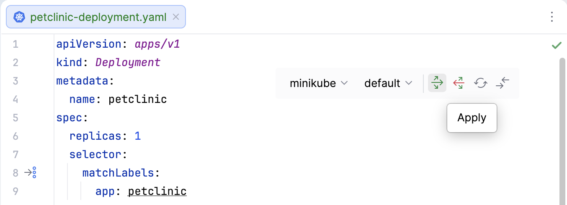Close the petclinic-deployment.yaml tab
The width and height of the screenshot is (567, 205).
pos(176,17)
